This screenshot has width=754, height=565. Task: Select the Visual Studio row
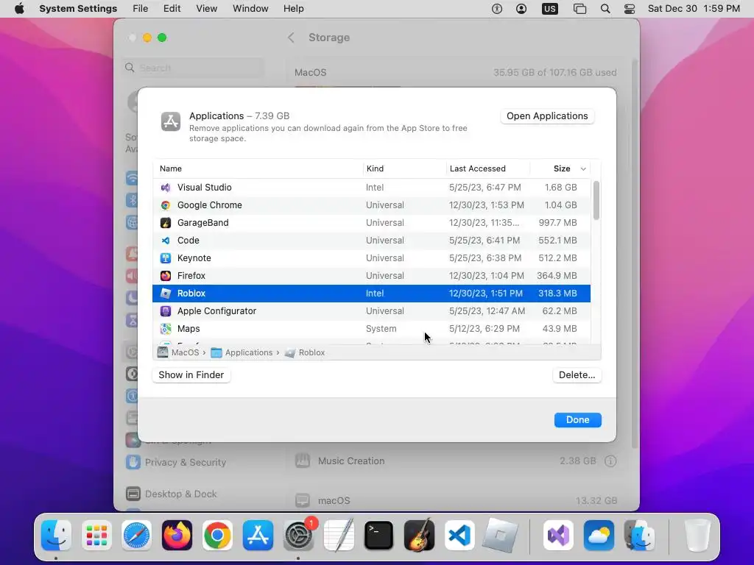[371, 188]
